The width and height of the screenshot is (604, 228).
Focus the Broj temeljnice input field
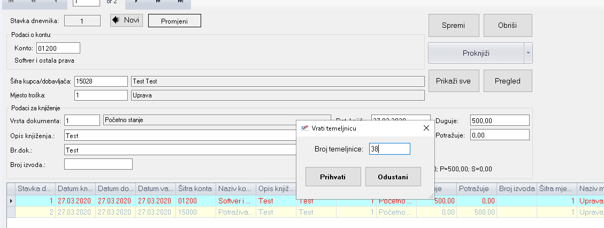(x=389, y=149)
